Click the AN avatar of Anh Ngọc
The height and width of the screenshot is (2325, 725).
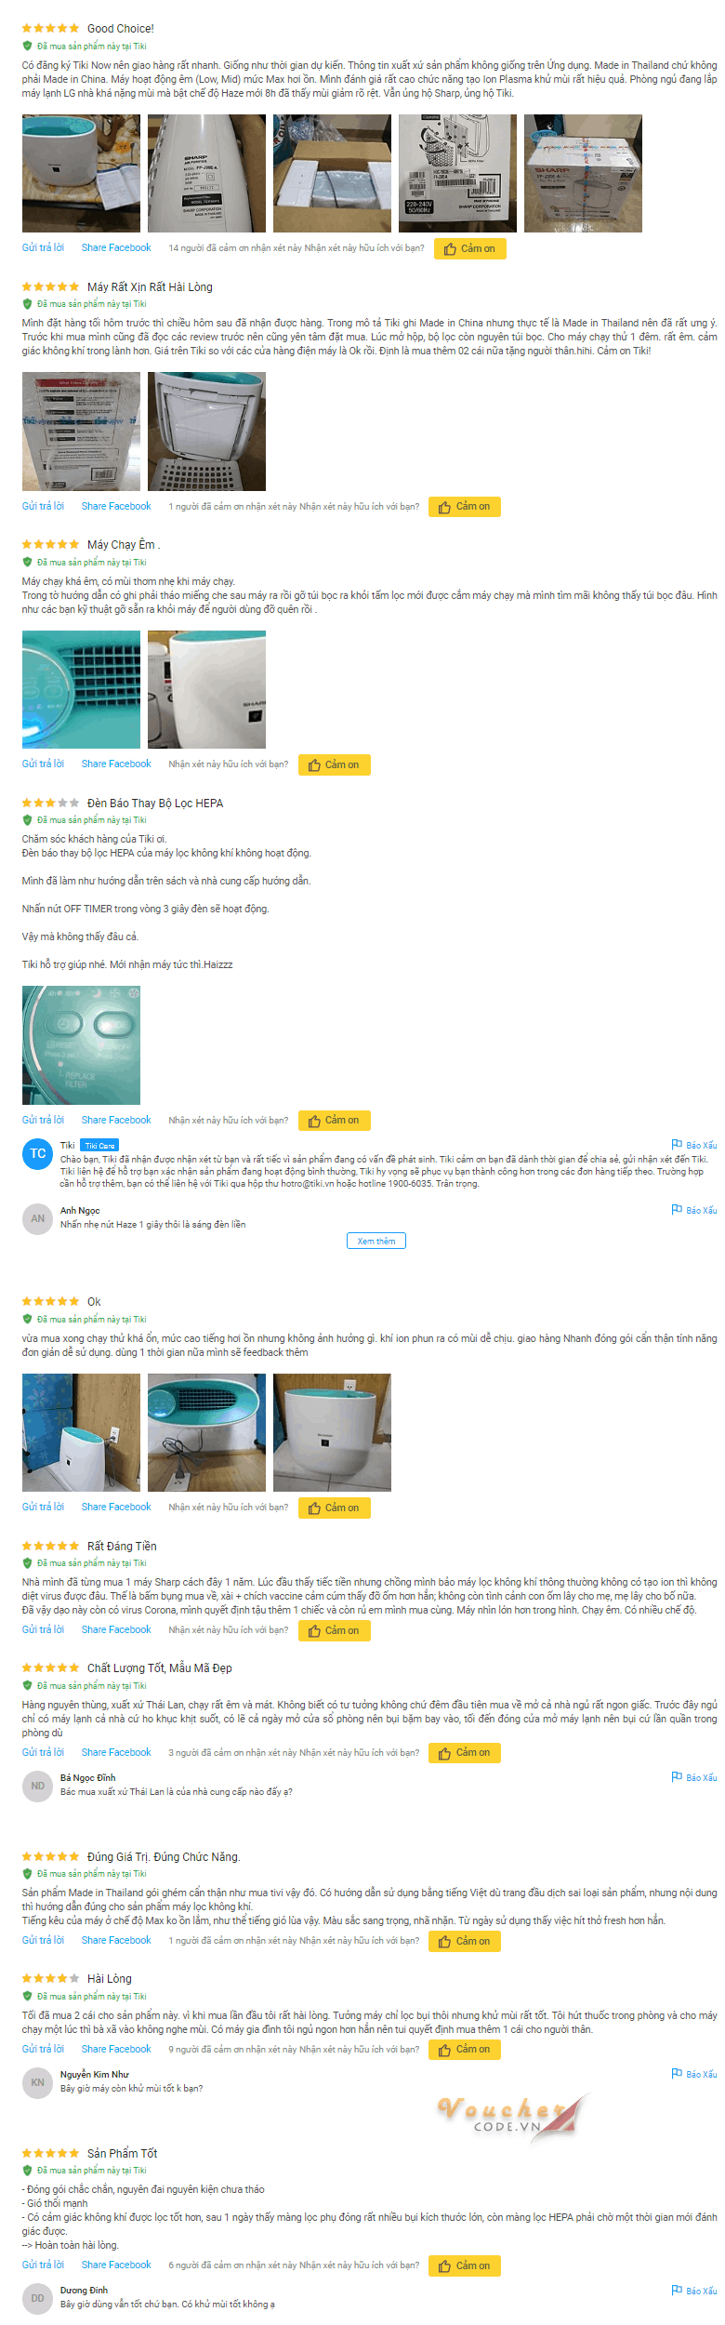[x=37, y=1218]
